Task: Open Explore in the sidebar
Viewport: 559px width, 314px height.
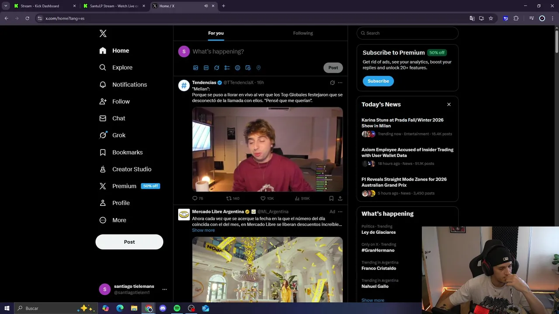Action: 116,68
